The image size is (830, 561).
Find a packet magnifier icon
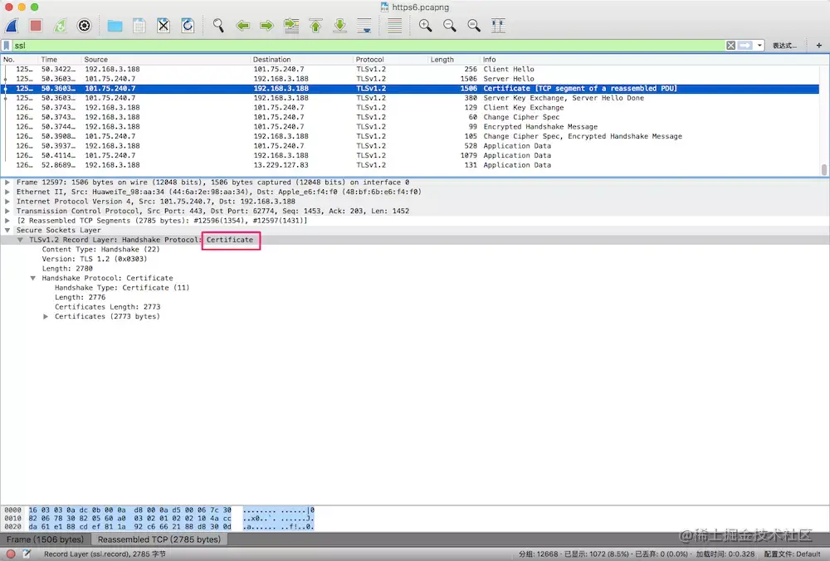click(x=218, y=26)
